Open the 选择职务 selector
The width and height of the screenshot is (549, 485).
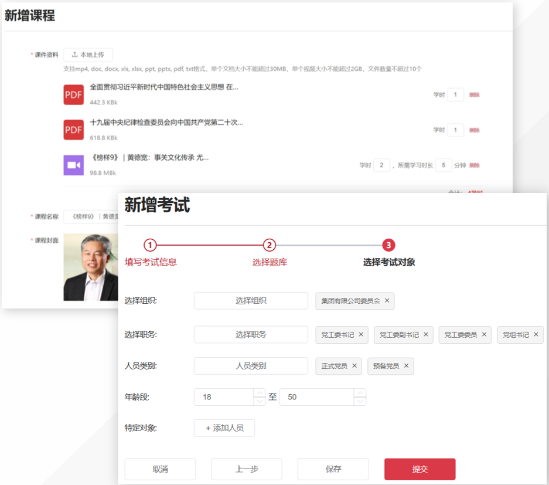pyautogui.click(x=251, y=334)
